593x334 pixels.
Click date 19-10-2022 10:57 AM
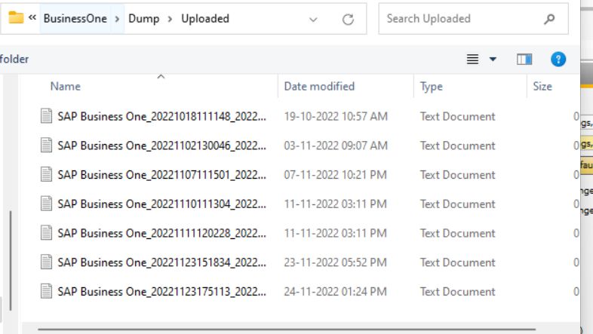336,116
